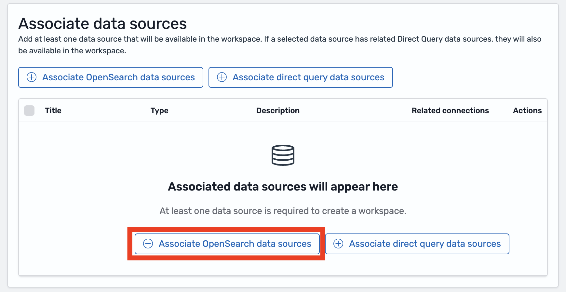Toggle the select-all checkbox in table header
Screen dimensions: 566x292
coord(29,111)
